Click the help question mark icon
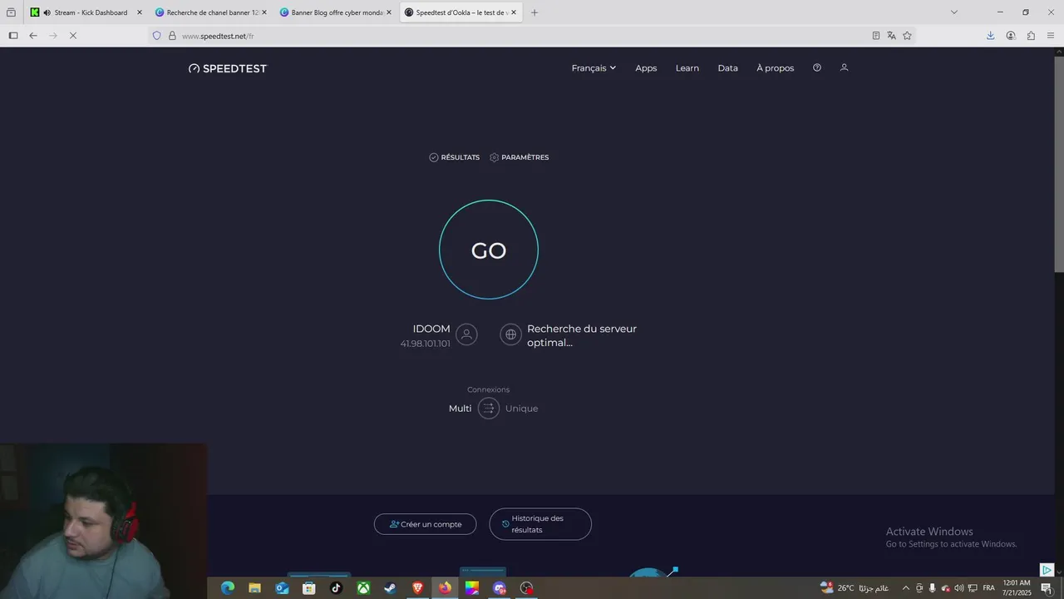This screenshot has height=599, width=1064. tap(817, 67)
